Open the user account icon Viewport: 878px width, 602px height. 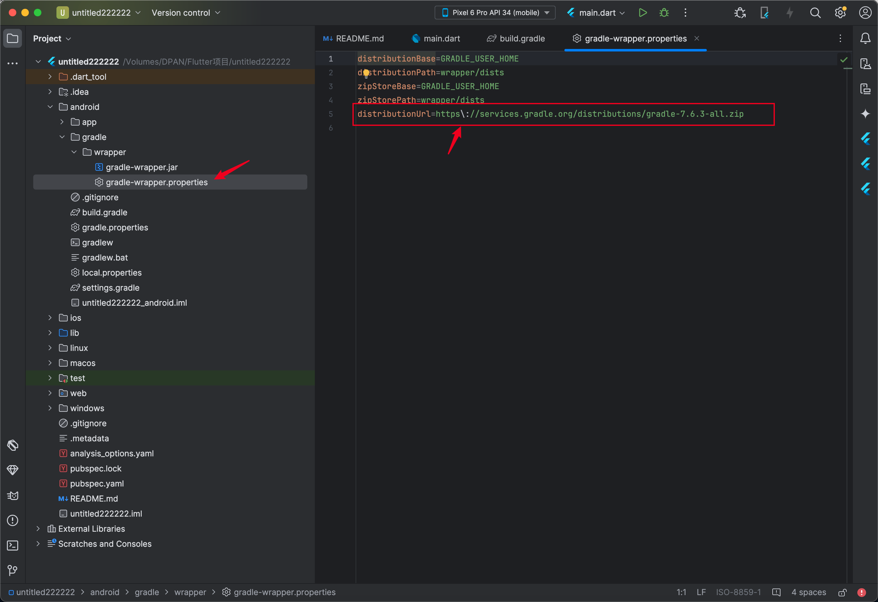pyautogui.click(x=865, y=13)
